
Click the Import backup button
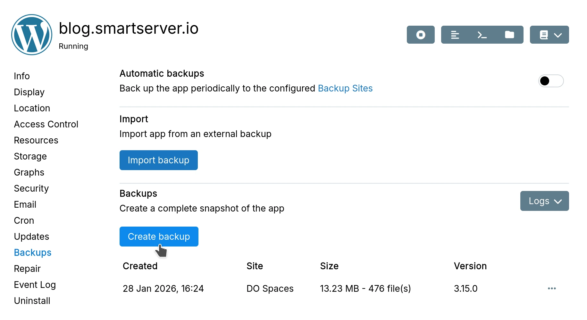[158, 160]
